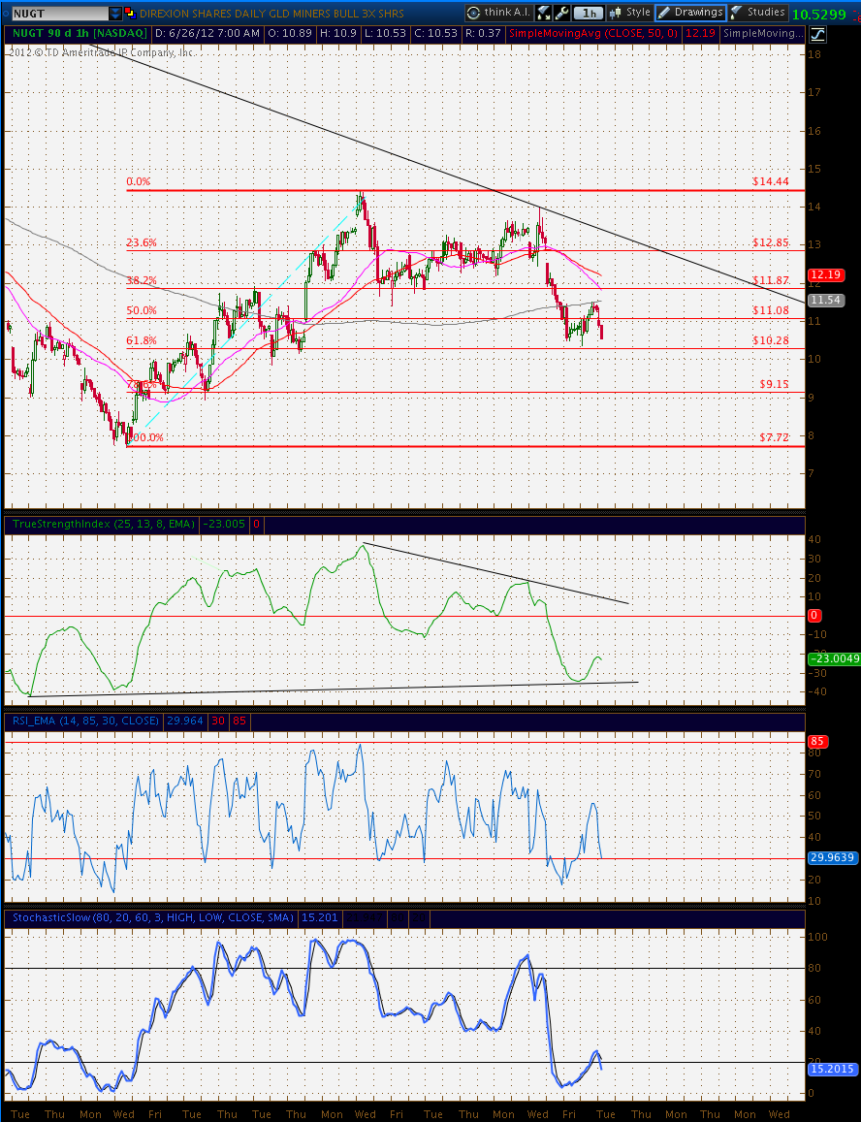Click the red 85 RSI overbought bubble
861x1122 pixels.
pyautogui.click(x=816, y=741)
